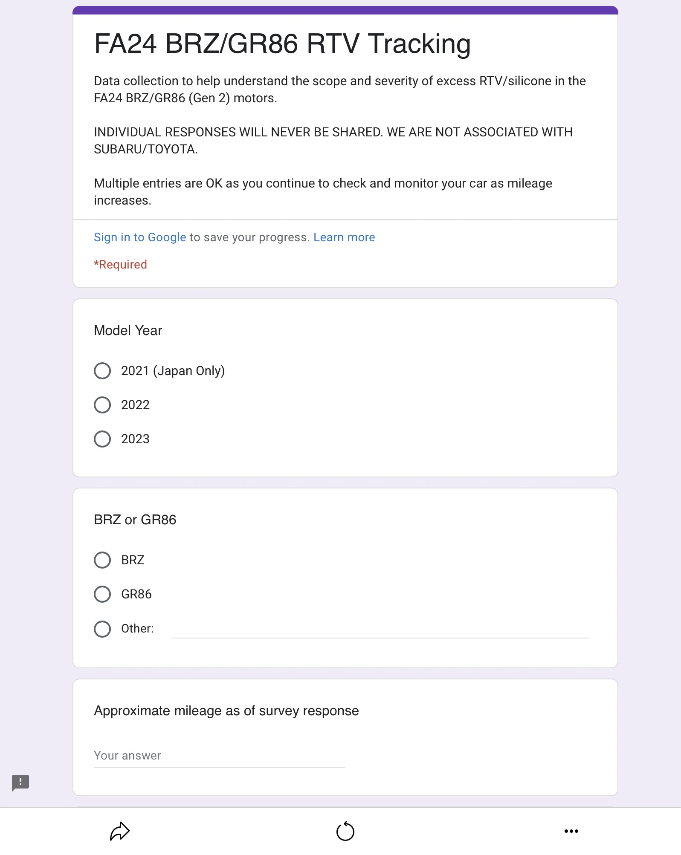The height and width of the screenshot is (855, 681).
Task: Tap the share arrow icon
Action: click(x=119, y=831)
